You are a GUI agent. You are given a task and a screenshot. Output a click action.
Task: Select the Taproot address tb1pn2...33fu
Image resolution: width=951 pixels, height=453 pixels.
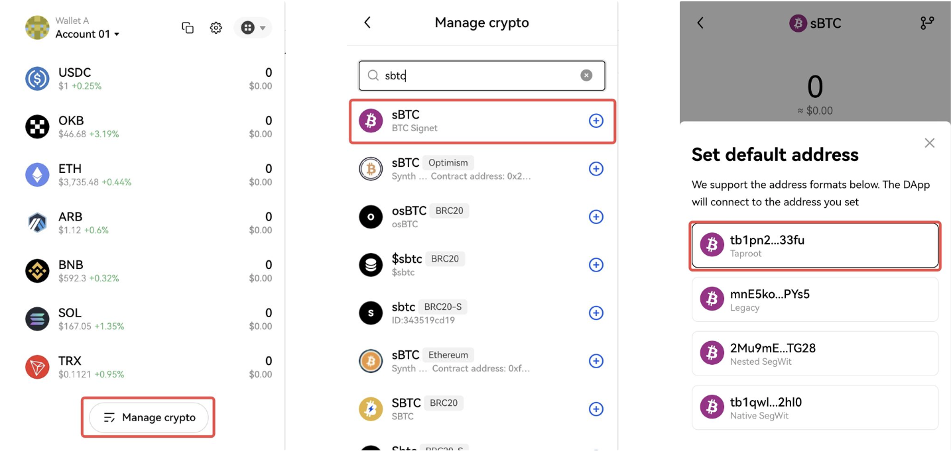click(815, 246)
